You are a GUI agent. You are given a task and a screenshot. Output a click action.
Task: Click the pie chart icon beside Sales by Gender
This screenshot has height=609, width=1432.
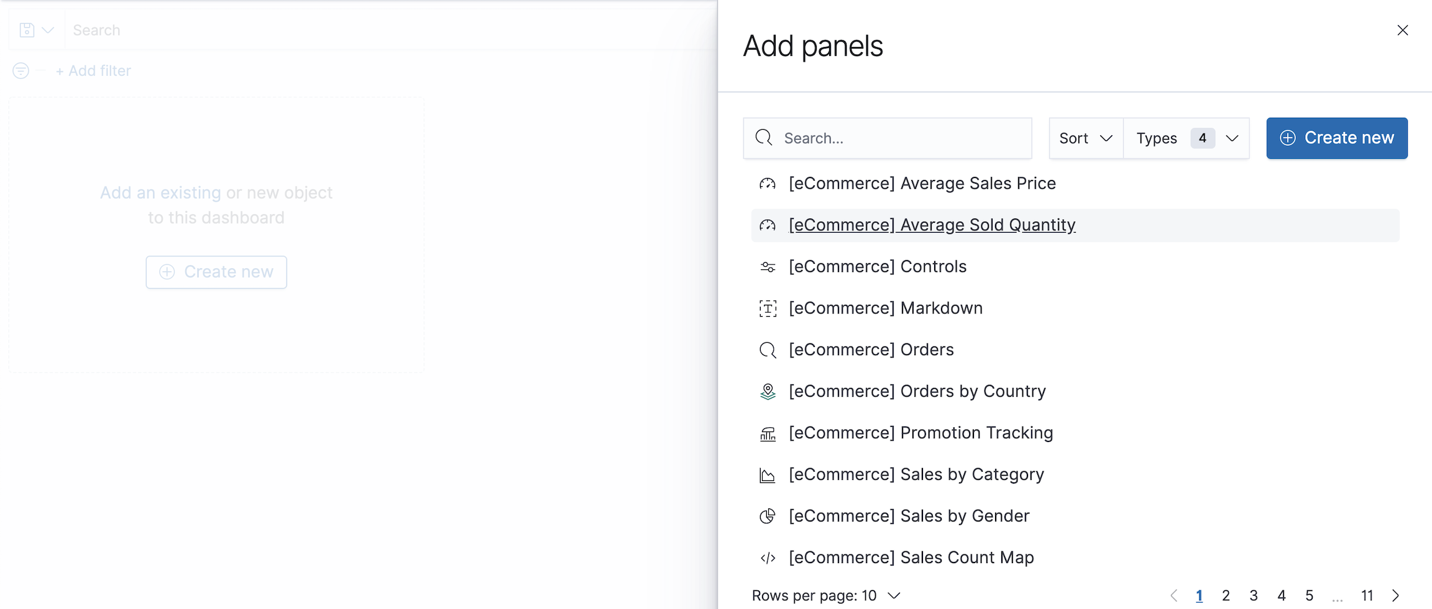(768, 516)
